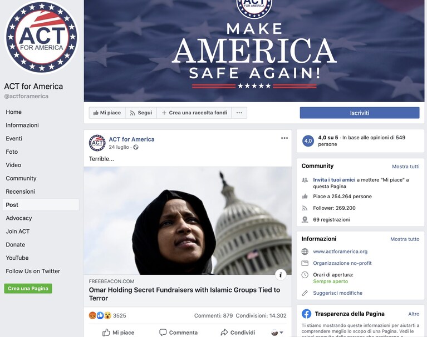The height and width of the screenshot is (337, 427).
Task: Open Eventi in the sidebar
Action: [14, 138]
